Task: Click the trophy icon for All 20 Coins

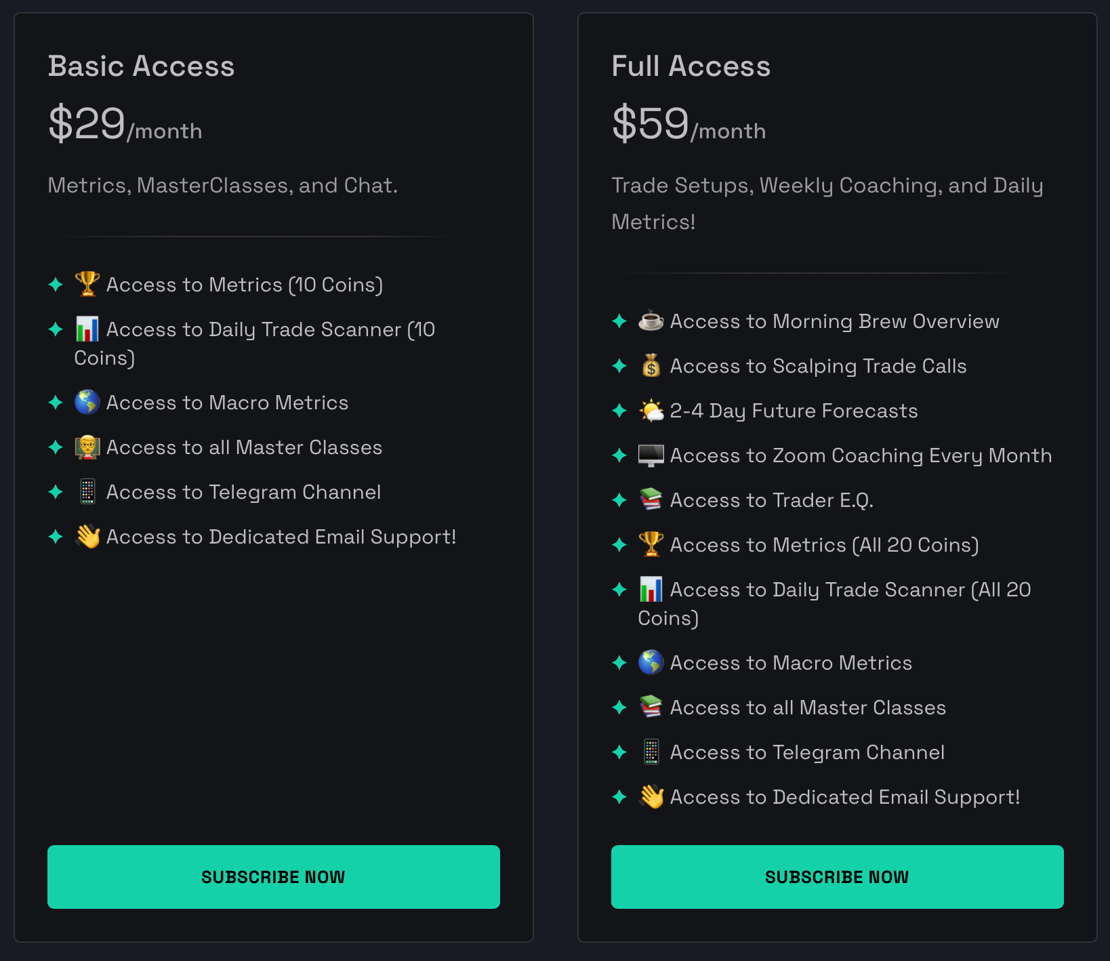Action: (x=651, y=545)
